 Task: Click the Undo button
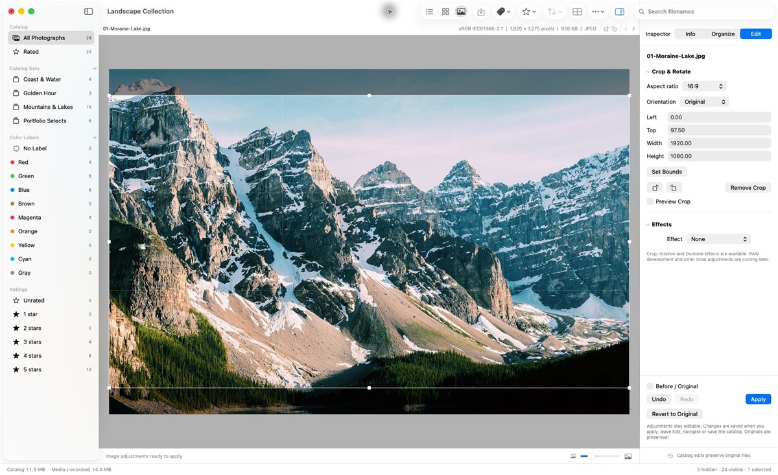[x=659, y=399]
